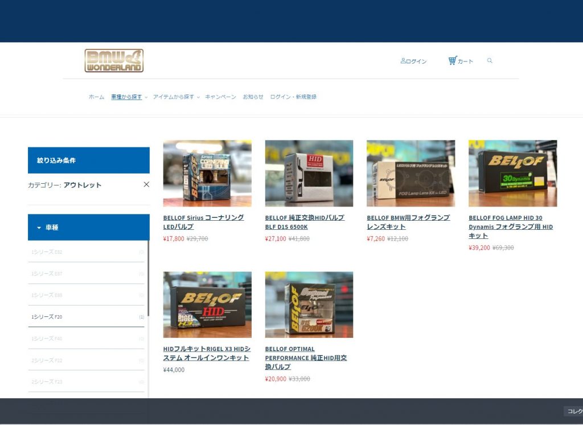Open the shopping cart カート icon
The image size is (583, 425).
(x=461, y=60)
